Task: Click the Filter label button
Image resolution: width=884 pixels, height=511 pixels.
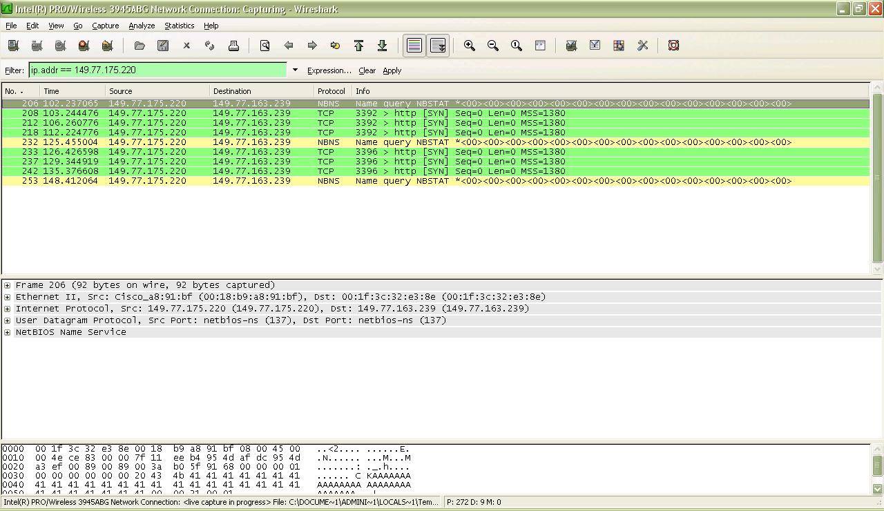Action: 15,70
